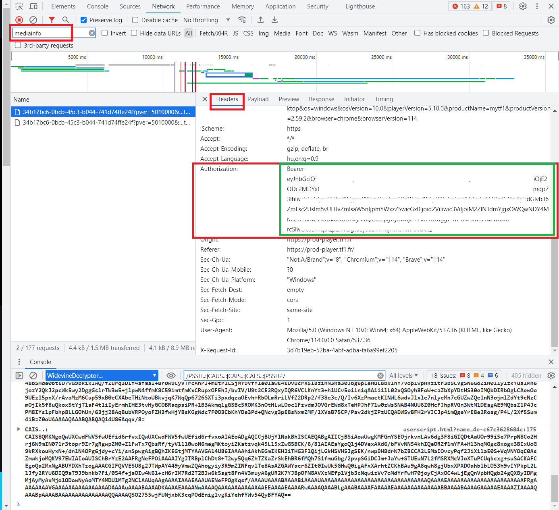Stop recording the network log
The image size is (559, 510).
click(x=19, y=20)
